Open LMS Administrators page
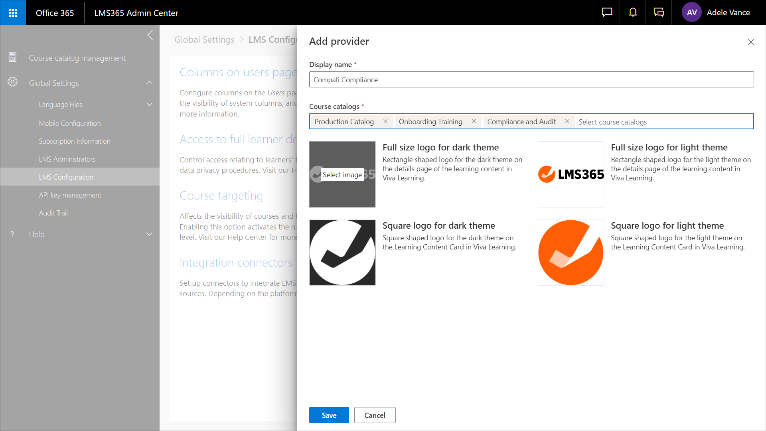766x431 pixels. click(x=67, y=159)
